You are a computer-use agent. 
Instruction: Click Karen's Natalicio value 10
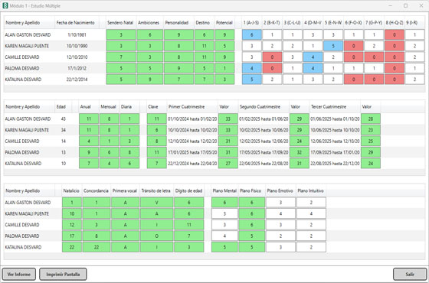tap(72, 213)
